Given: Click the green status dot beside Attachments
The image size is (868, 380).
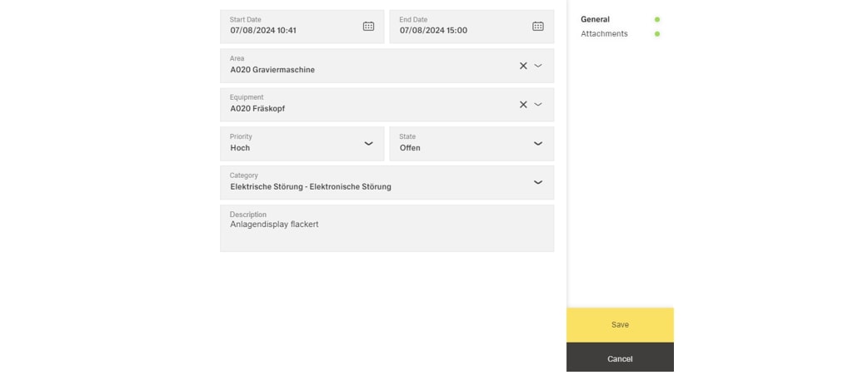Looking at the screenshot, I should point(657,34).
